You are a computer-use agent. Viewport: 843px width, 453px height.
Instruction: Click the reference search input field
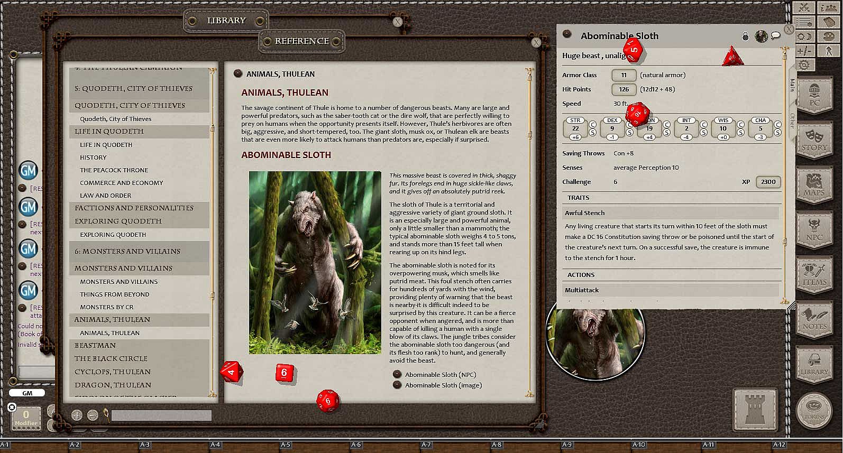point(161,416)
